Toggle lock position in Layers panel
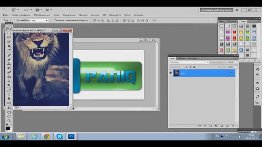The image size is (262, 147). 190,67
